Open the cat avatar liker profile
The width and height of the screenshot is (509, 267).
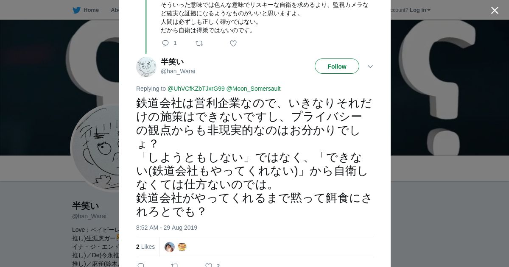click(x=170, y=247)
